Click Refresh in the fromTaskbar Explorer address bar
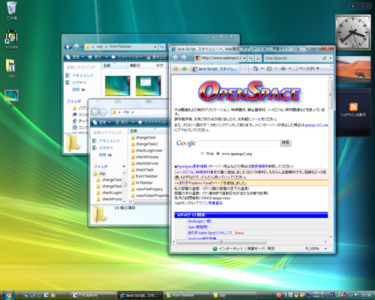This screenshot has width=375, height=300. [162, 46]
